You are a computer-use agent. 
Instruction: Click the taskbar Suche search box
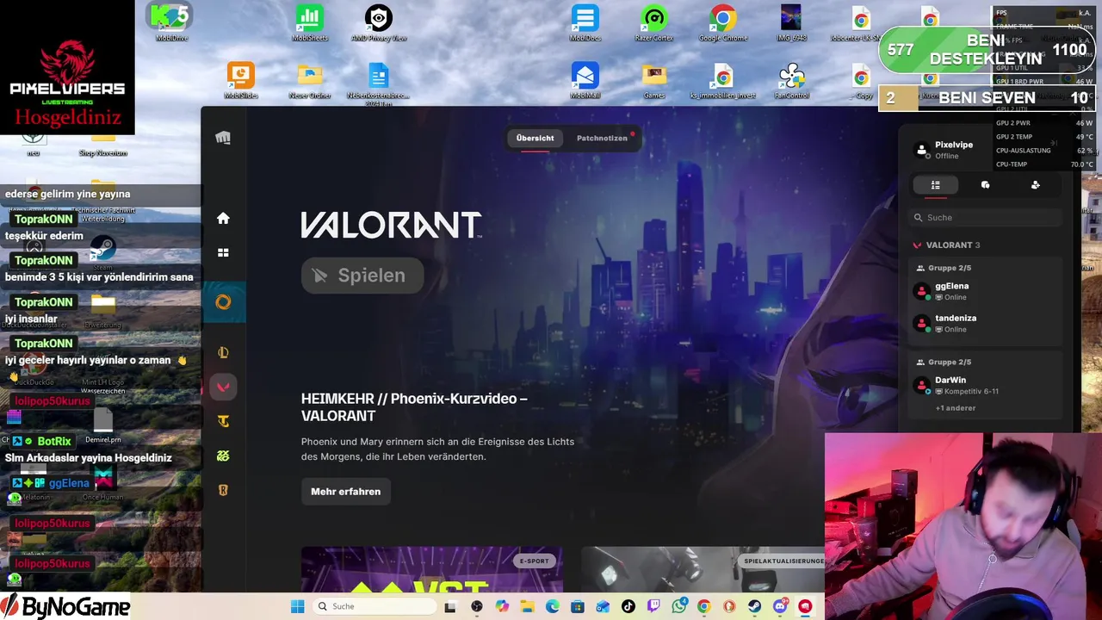(x=373, y=606)
